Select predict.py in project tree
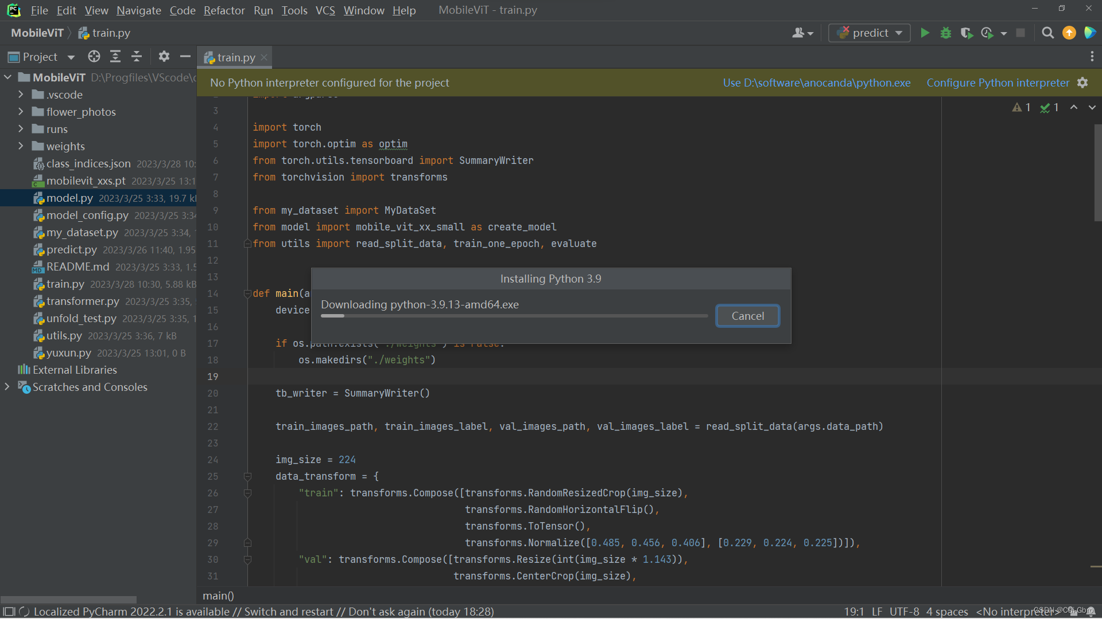1102x619 pixels. pos(98,249)
